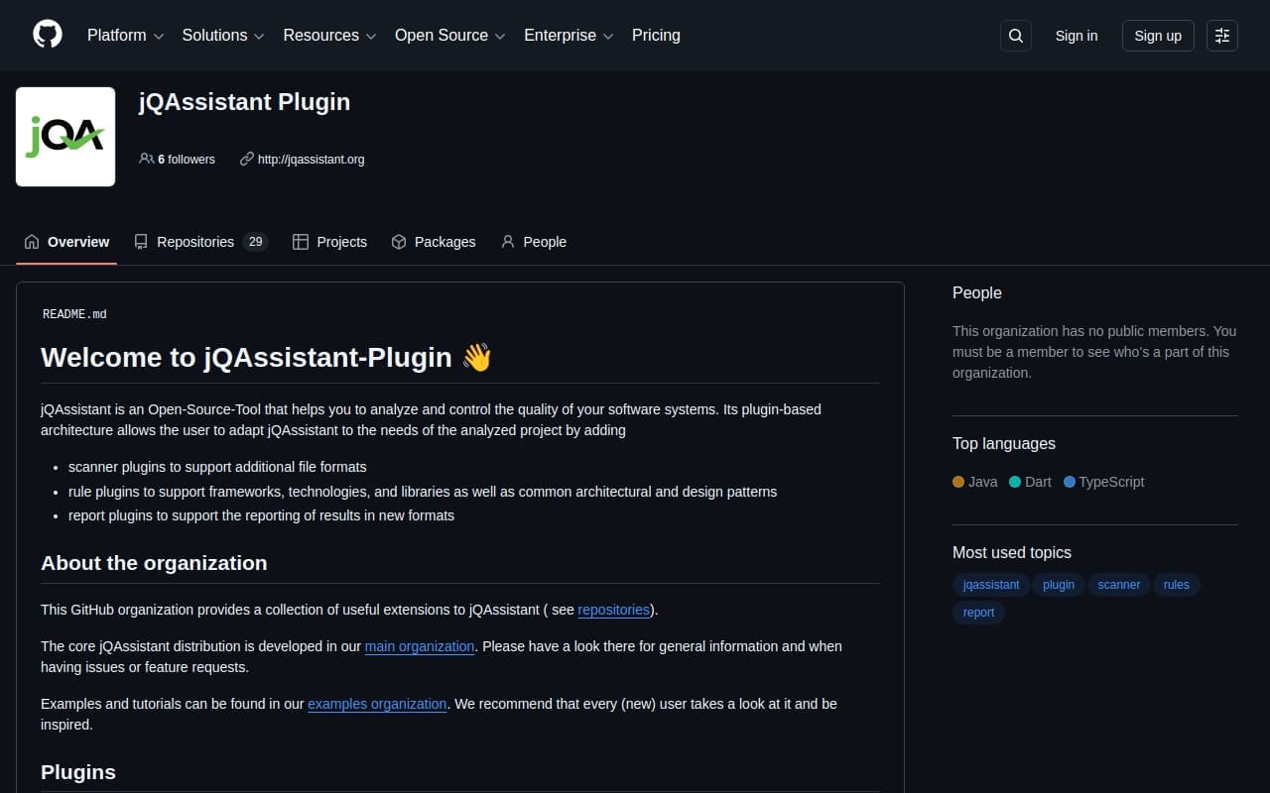
Task: Select the Java language color dot
Action: tap(957, 482)
